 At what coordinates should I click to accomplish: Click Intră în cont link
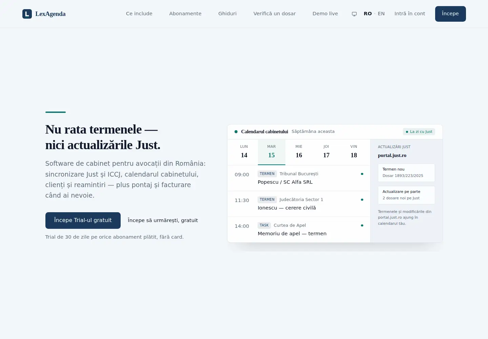pyautogui.click(x=410, y=14)
